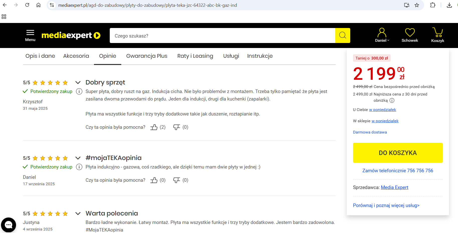This screenshot has height=233, width=458.
Task: Thumbs down Krzysztof's Dobry sprzęt review
Action: (177, 127)
